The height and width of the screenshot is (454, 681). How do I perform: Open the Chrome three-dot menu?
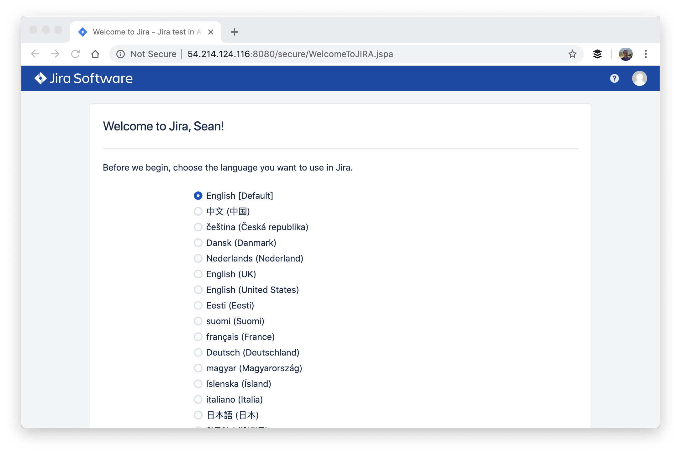(x=646, y=54)
